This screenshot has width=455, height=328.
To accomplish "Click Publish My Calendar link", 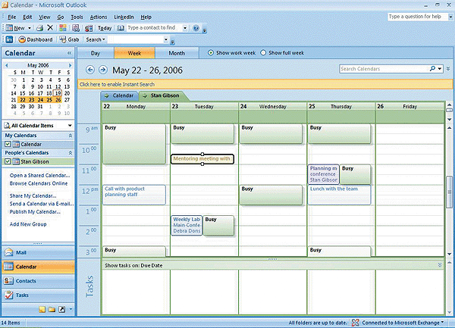I will tap(35, 212).
